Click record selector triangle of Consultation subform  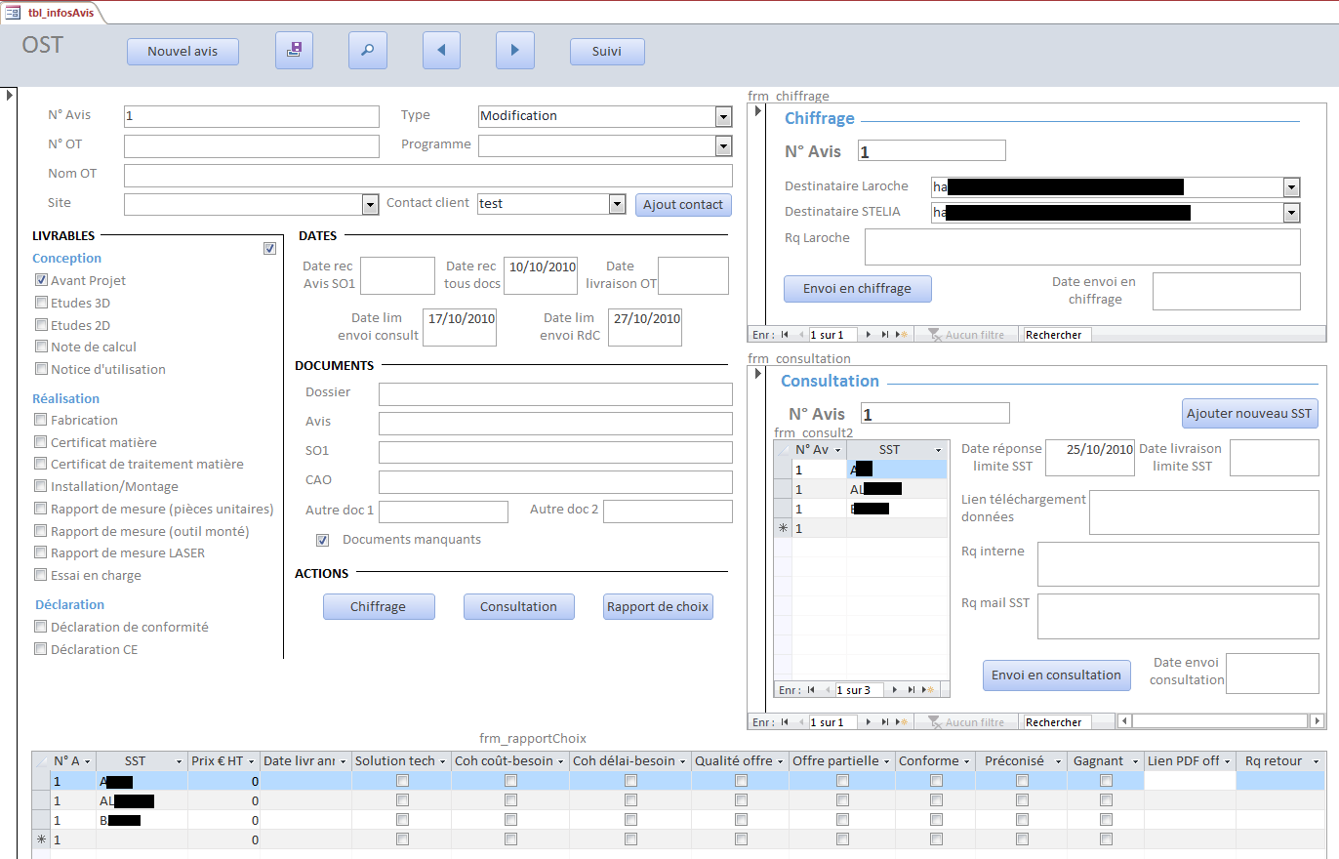[x=758, y=375]
